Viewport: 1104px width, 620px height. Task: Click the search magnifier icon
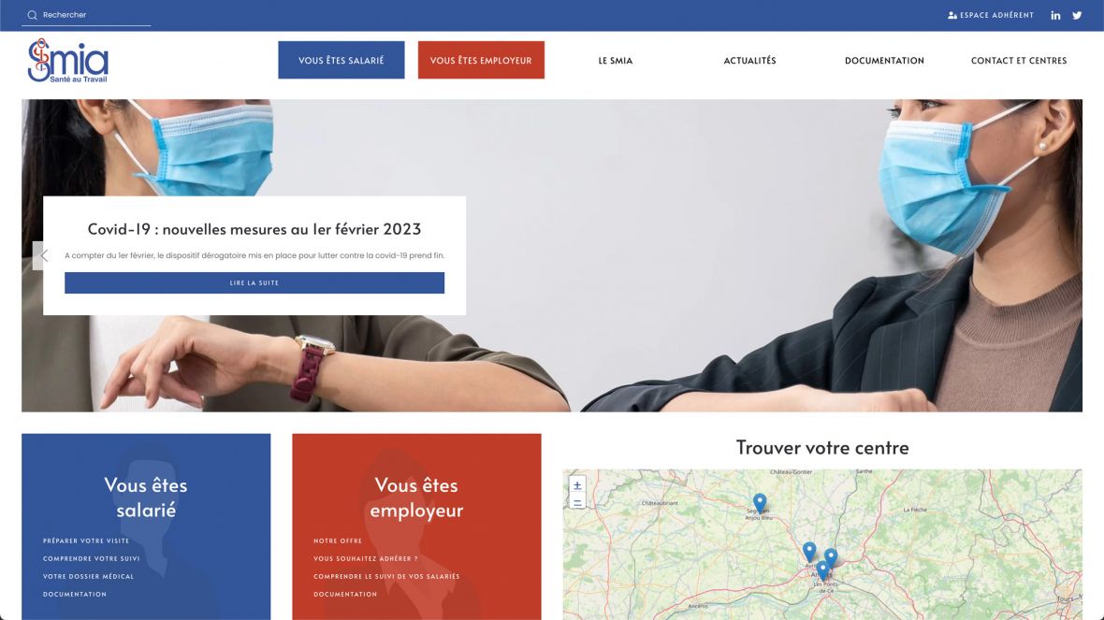[33, 15]
